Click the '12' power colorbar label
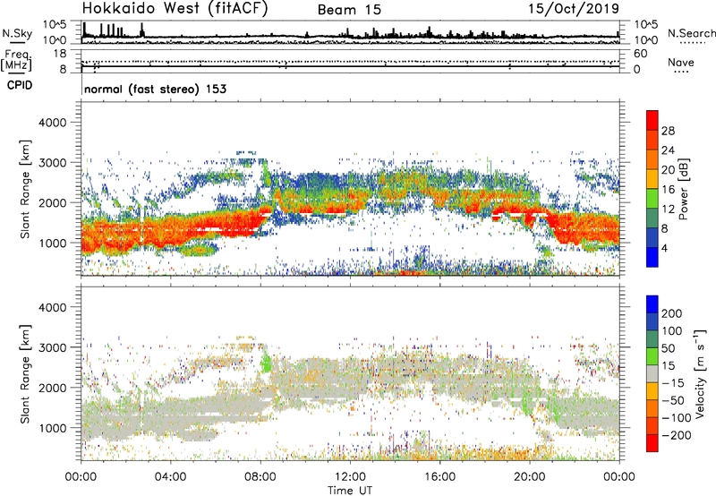716x496 pixels. click(668, 210)
